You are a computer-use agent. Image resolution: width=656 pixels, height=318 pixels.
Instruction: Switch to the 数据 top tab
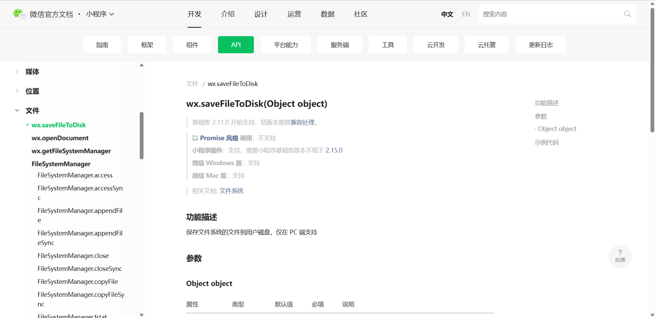(x=327, y=14)
